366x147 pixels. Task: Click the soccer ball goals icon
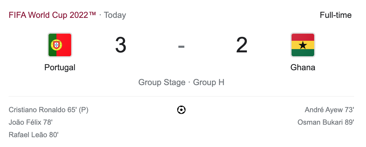coord(181,110)
